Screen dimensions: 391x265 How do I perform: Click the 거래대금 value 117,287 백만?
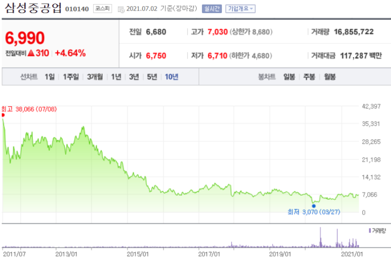click(361, 56)
